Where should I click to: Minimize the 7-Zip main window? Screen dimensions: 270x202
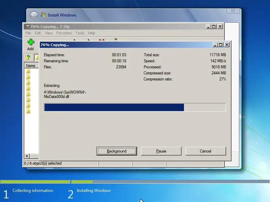click(x=208, y=27)
